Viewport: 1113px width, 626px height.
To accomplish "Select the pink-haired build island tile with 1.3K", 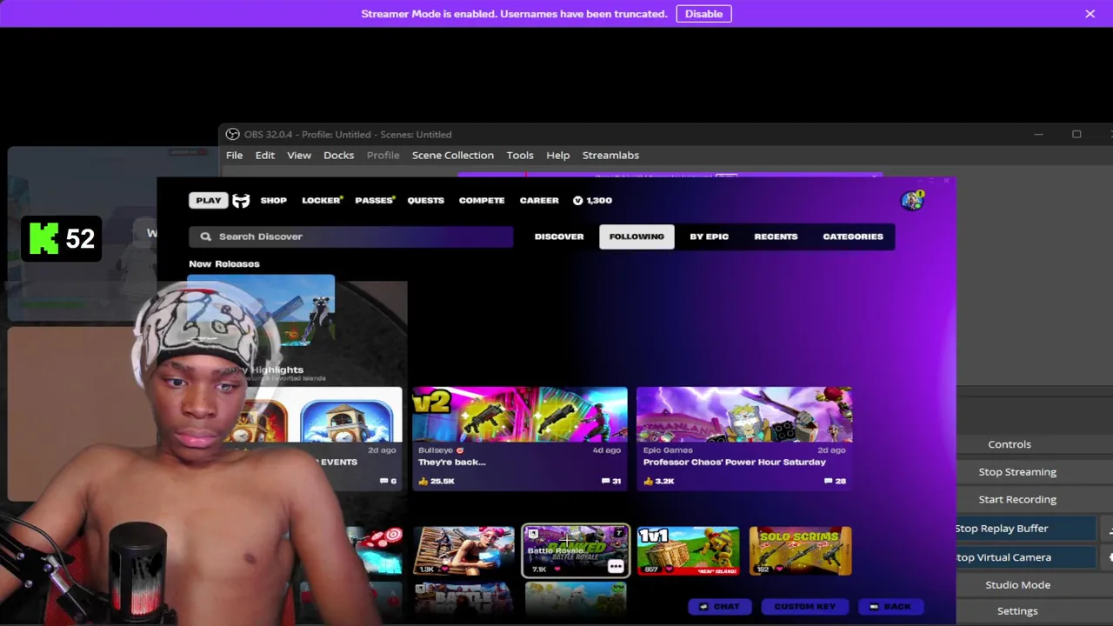I will (x=463, y=550).
